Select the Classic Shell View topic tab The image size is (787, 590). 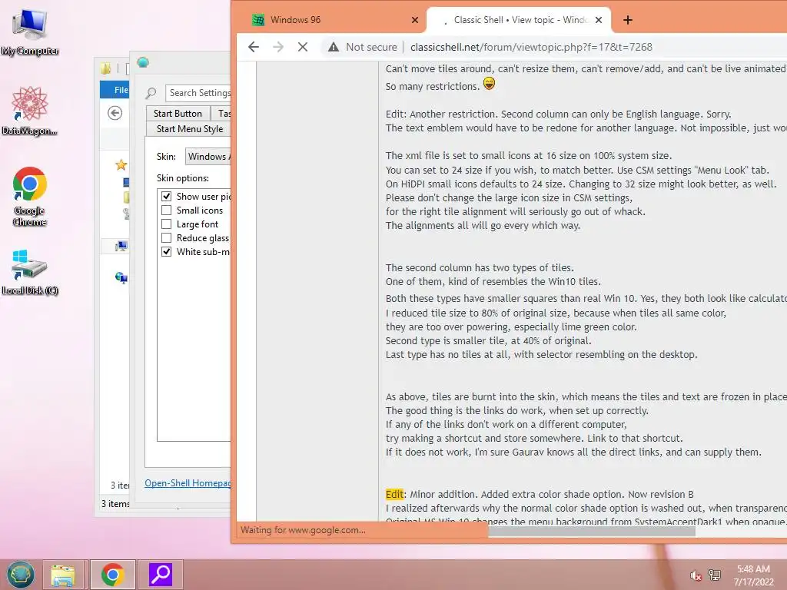520,20
